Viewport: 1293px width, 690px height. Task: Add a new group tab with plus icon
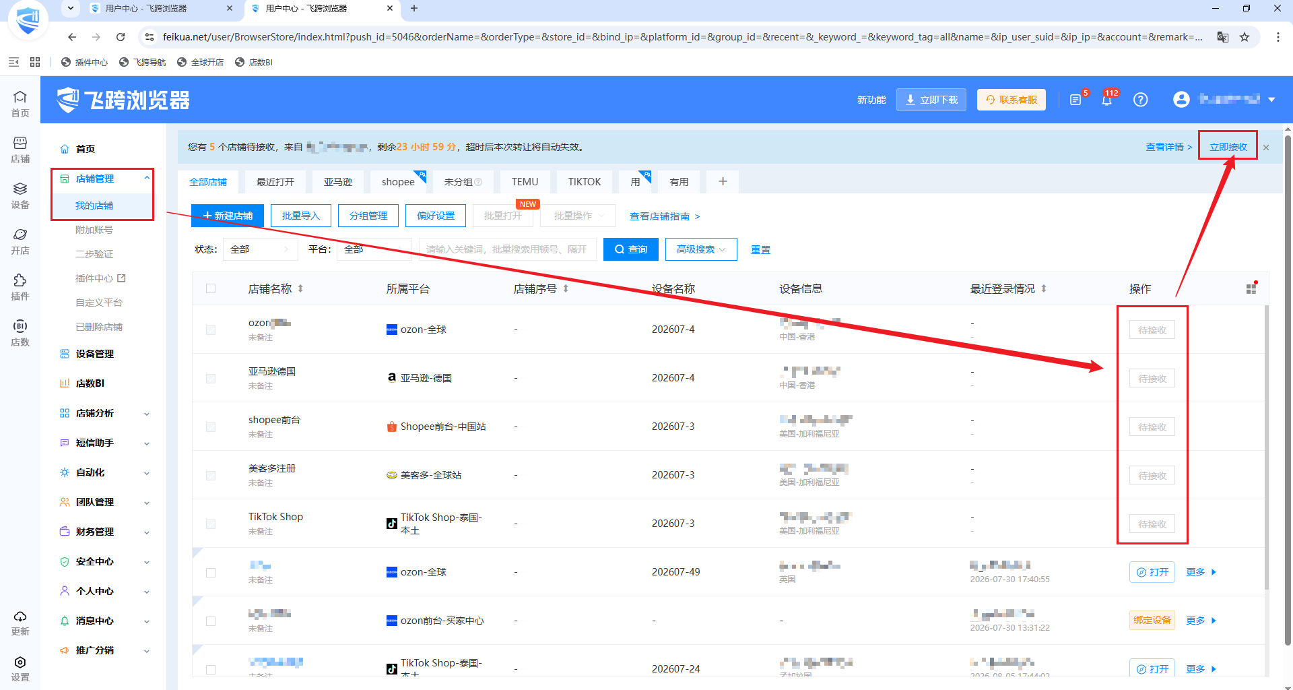coord(723,181)
